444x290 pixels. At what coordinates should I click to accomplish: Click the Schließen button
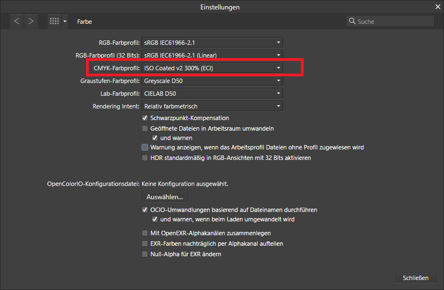(x=416, y=277)
